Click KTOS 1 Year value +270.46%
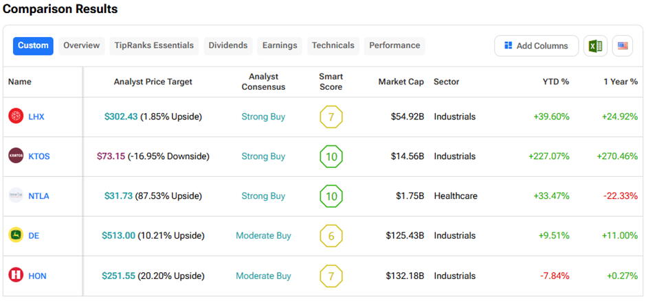The image size is (646, 301). pos(617,156)
